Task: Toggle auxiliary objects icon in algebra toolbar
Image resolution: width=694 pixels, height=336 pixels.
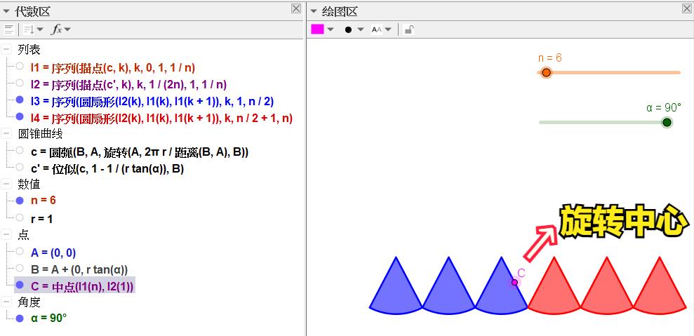Action: (8, 29)
